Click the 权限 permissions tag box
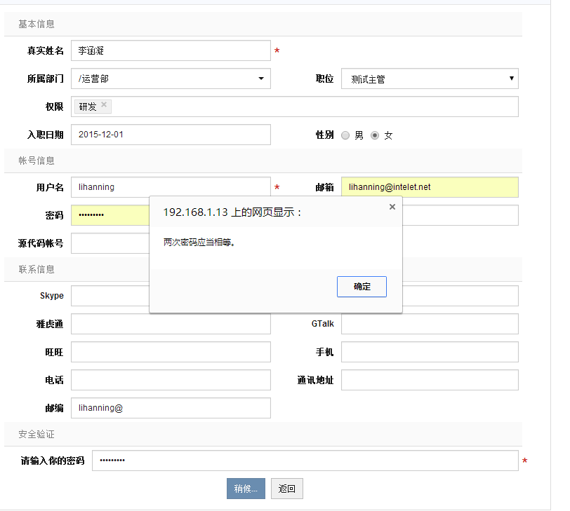Image resolution: width=570 pixels, height=511 pixels. (316, 107)
